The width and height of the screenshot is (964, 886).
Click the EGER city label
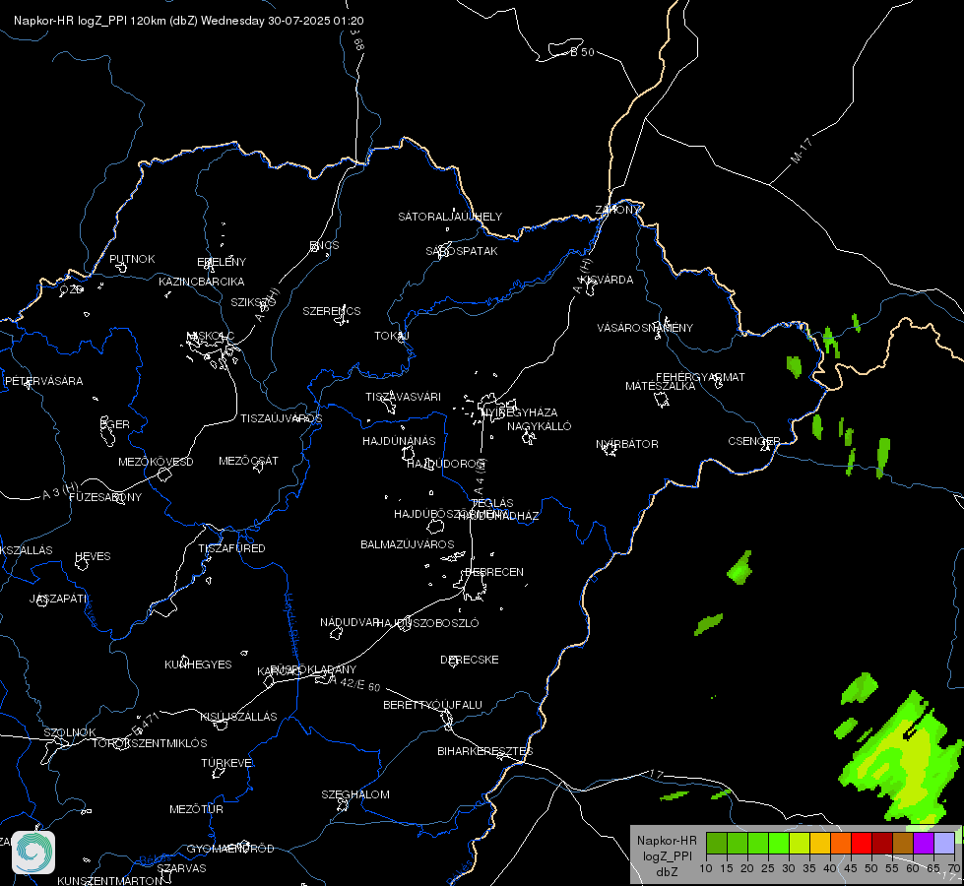[x=115, y=424]
